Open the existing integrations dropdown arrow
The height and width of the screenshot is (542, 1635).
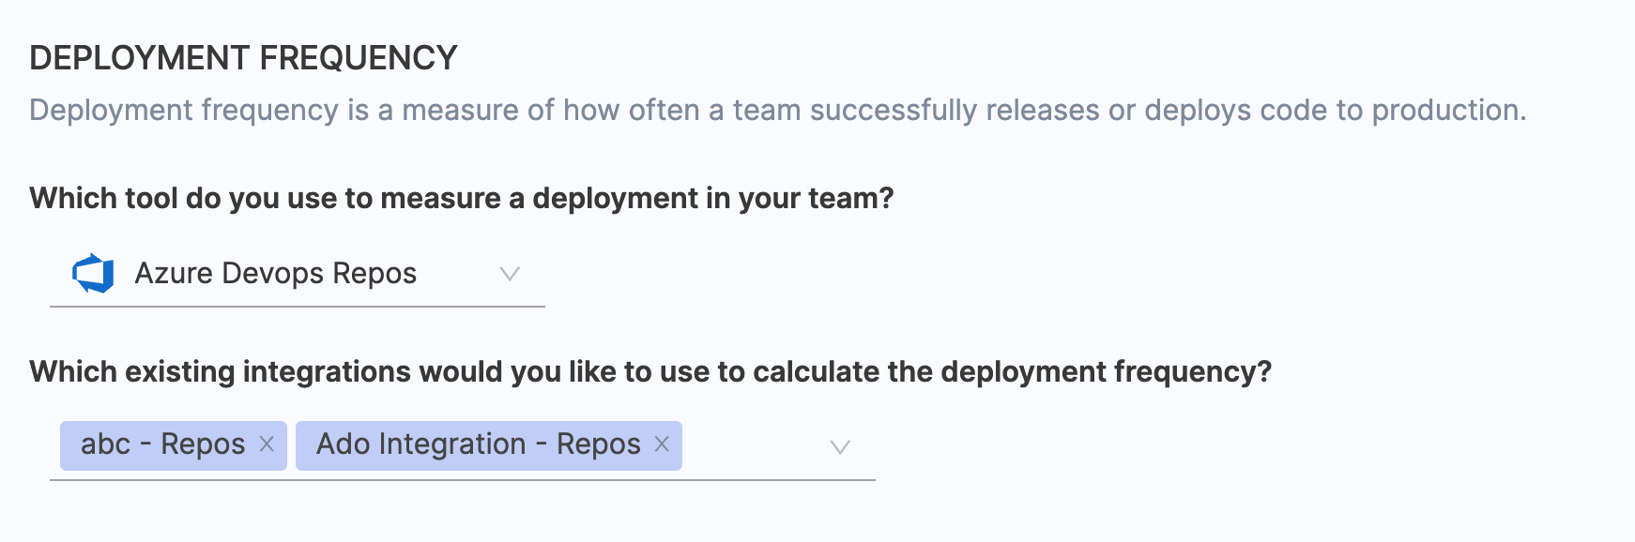click(x=840, y=447)
